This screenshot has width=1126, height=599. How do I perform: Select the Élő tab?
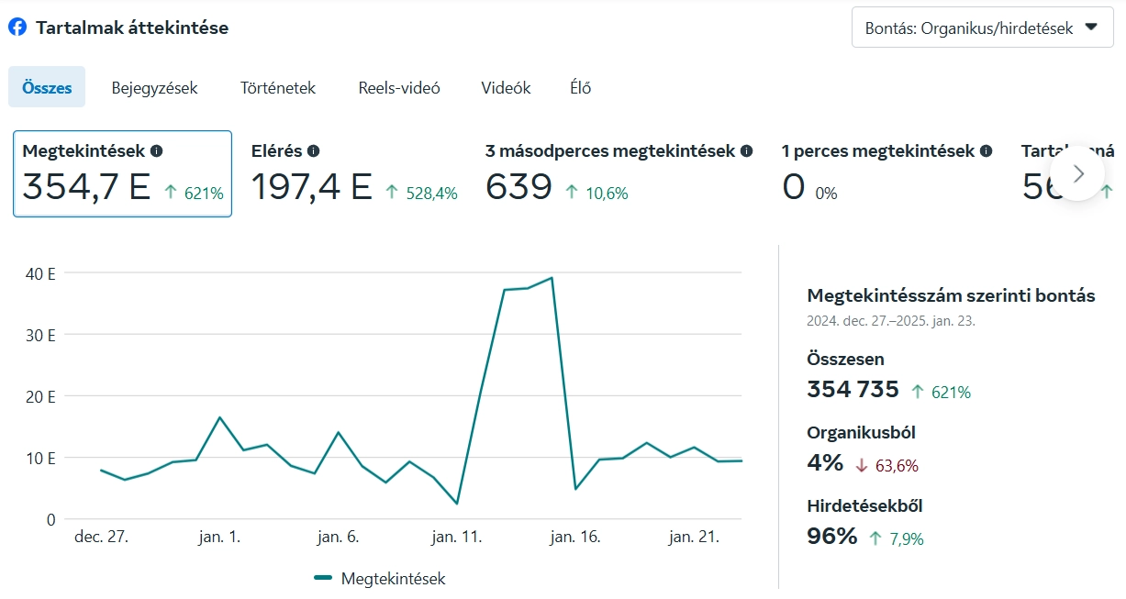tap(580, 88)
